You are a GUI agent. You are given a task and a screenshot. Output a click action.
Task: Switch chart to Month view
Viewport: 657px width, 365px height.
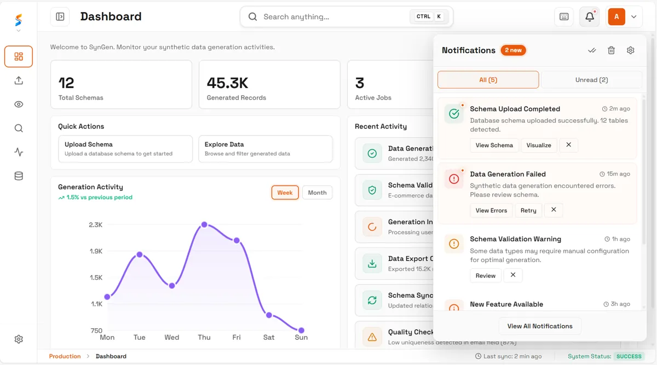[317, 193]
